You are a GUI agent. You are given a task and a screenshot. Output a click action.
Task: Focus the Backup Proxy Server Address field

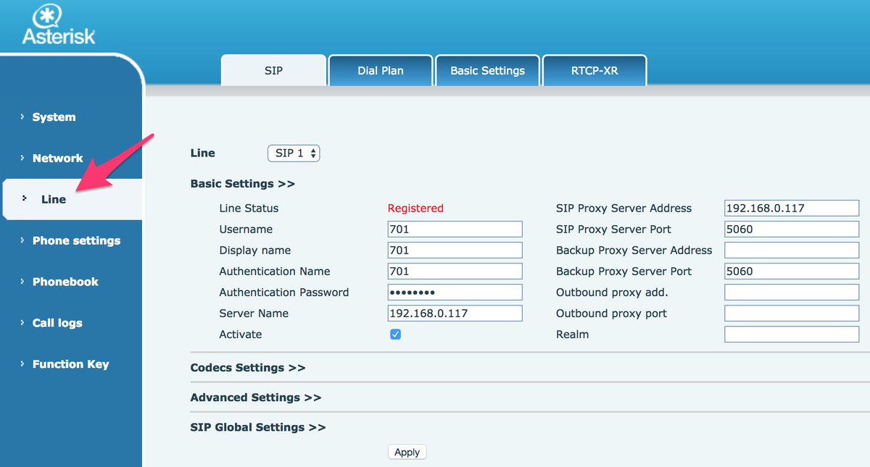792,251
